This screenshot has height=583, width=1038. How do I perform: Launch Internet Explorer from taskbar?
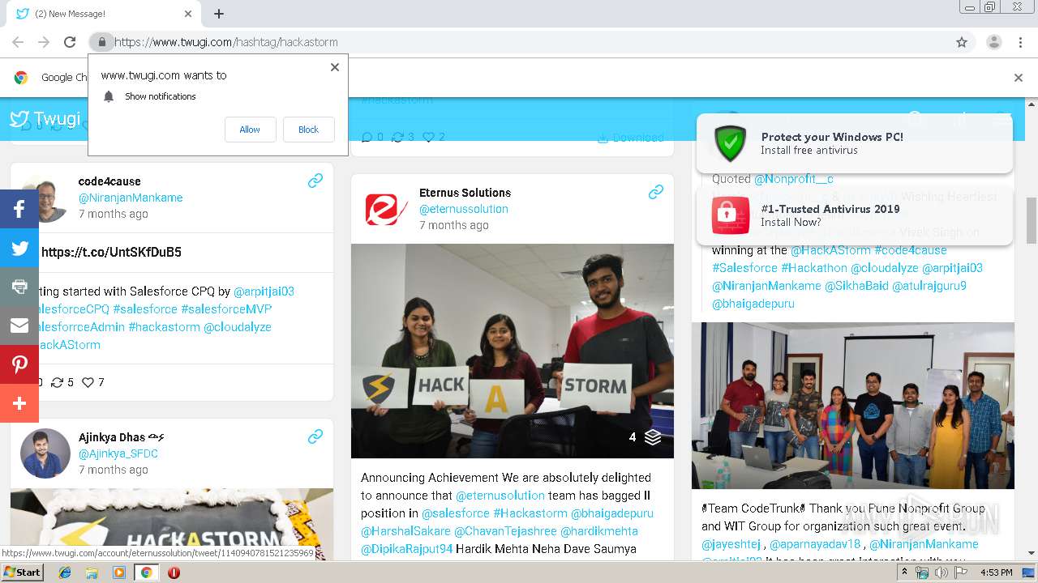(65, 572)
